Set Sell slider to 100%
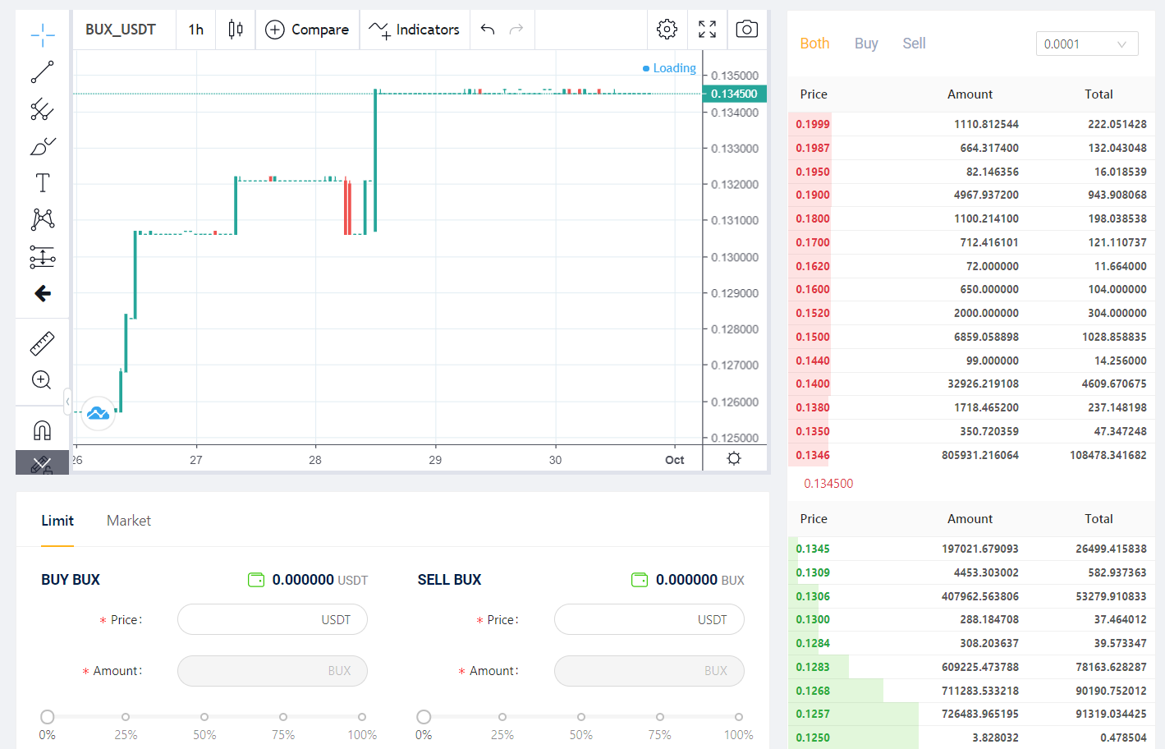1165x749 pixels. 739,717
